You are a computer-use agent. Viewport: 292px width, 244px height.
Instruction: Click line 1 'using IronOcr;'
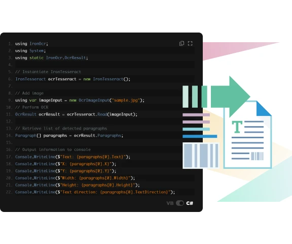click(x=31, y=44)
